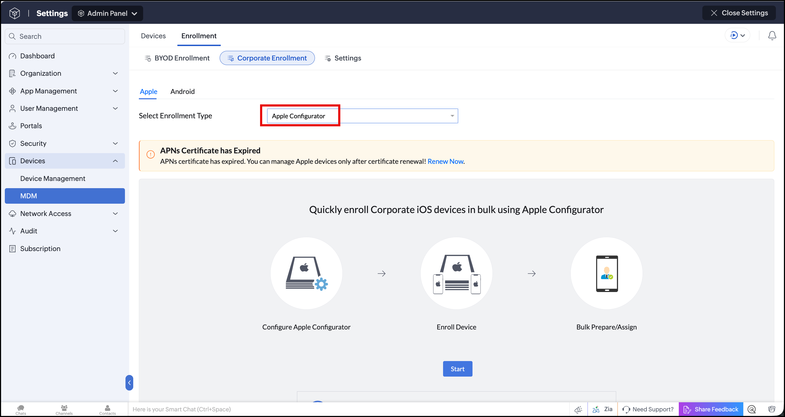This screenshot has height=417, width=785.
Task: Open the quick actions dropdown near bell
Action: (737, 35)
